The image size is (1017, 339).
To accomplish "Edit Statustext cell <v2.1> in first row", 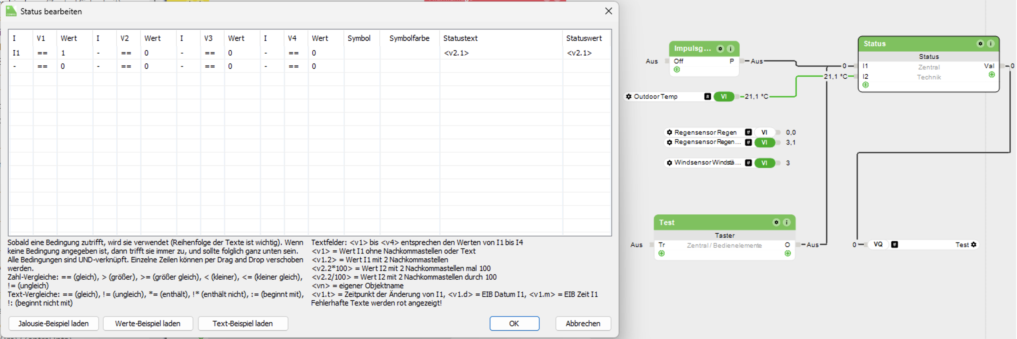I will click(x=501, y=53).
